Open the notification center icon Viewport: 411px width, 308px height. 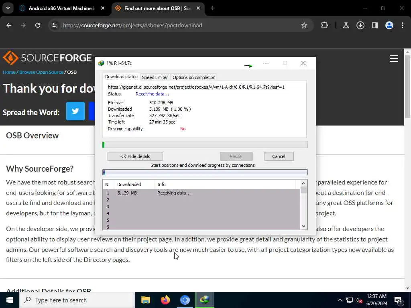(399, 300)
